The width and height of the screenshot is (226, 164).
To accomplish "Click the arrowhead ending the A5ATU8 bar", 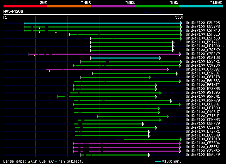I will [x=160, y=58].
